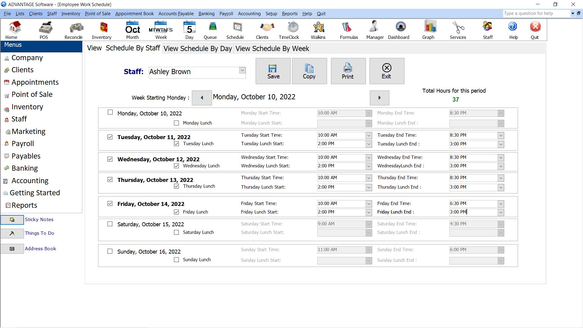The width and height of the screenshot is (583, 328).
Task: Enable the Monday, October 10 checkbox
Action: (x=110, y=112)
